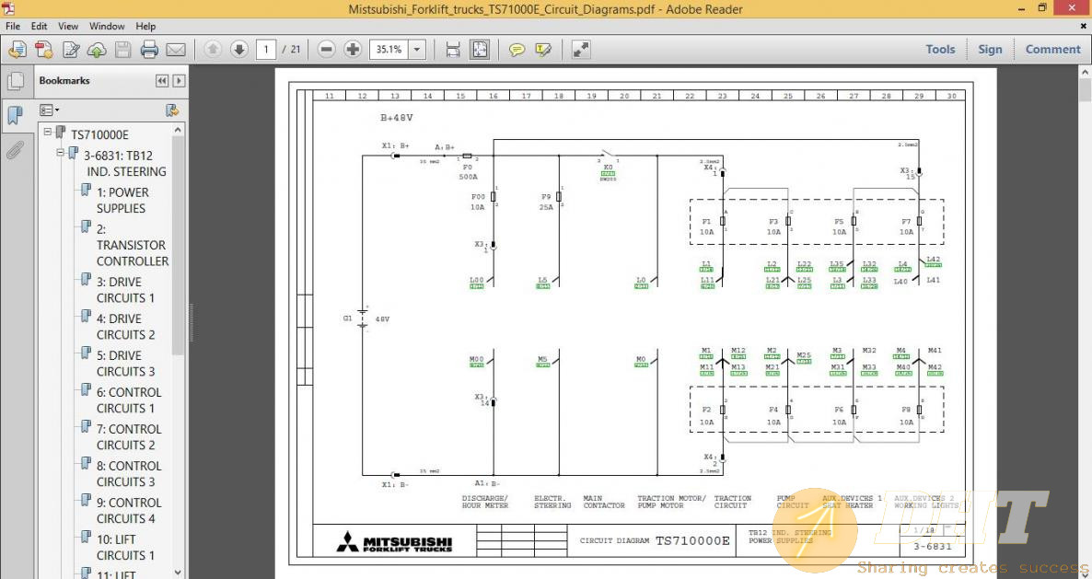Click the Sign/Edit document toolbar icon
This screenshot has height=579, width=1092.
pyautogui.click(x=70, y=50)
